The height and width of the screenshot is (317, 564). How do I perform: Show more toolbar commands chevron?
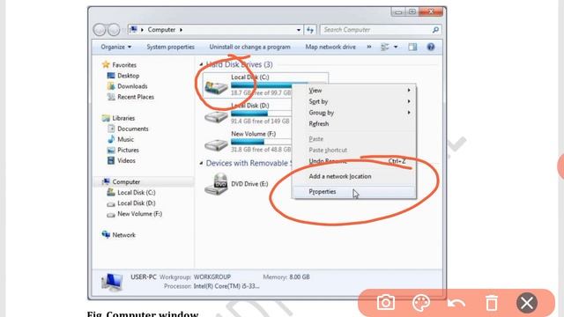click(x=369, y=47)
